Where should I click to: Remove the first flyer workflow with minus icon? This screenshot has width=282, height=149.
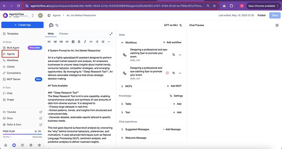click(x=180, y=55)
